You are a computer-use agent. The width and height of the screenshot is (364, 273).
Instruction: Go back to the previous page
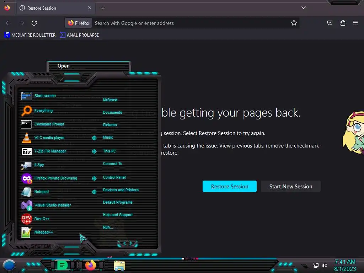tap(9, 23)
